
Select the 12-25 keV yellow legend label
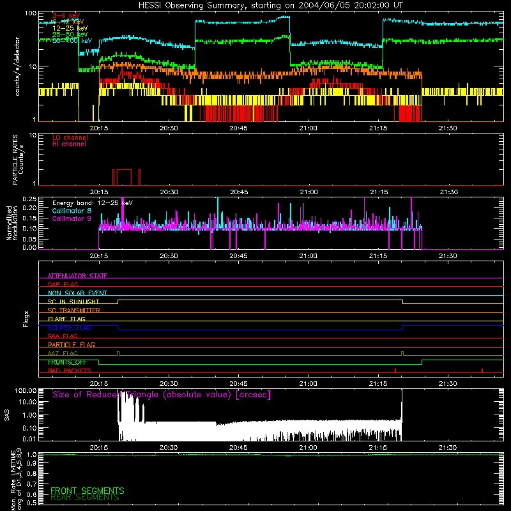(x=70, y=28)
